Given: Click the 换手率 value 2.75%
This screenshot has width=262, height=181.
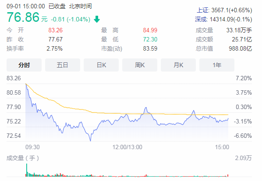Looking at the screenshot, I should pyautogui.click(x=54, y=48).
